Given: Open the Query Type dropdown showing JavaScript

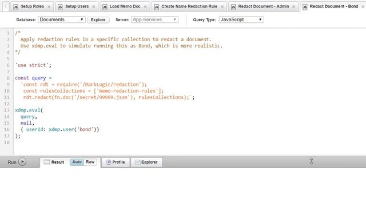Looking at the screenshot, I should tap(241, 19).
